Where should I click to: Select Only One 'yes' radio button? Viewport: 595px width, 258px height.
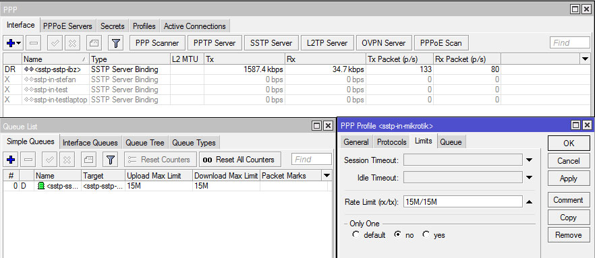click(426, 234)
